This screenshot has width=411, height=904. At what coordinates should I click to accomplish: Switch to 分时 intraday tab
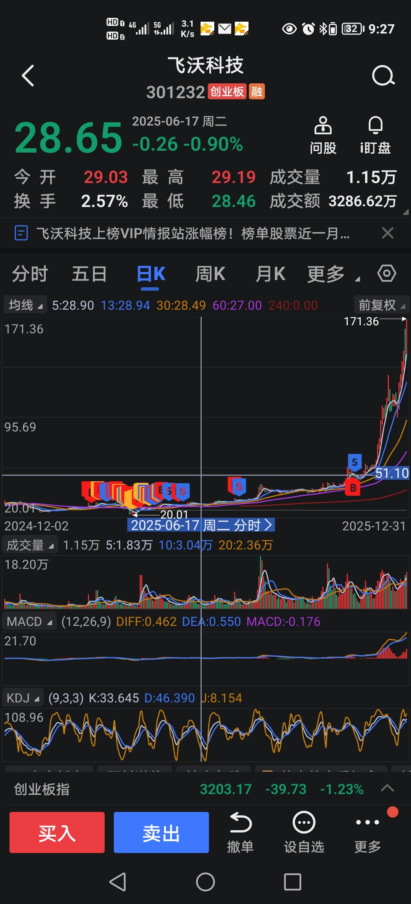click(30, 274)
